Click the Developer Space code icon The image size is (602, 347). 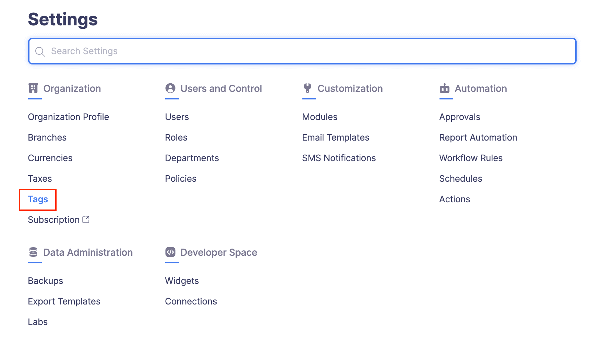click(170, 252)
